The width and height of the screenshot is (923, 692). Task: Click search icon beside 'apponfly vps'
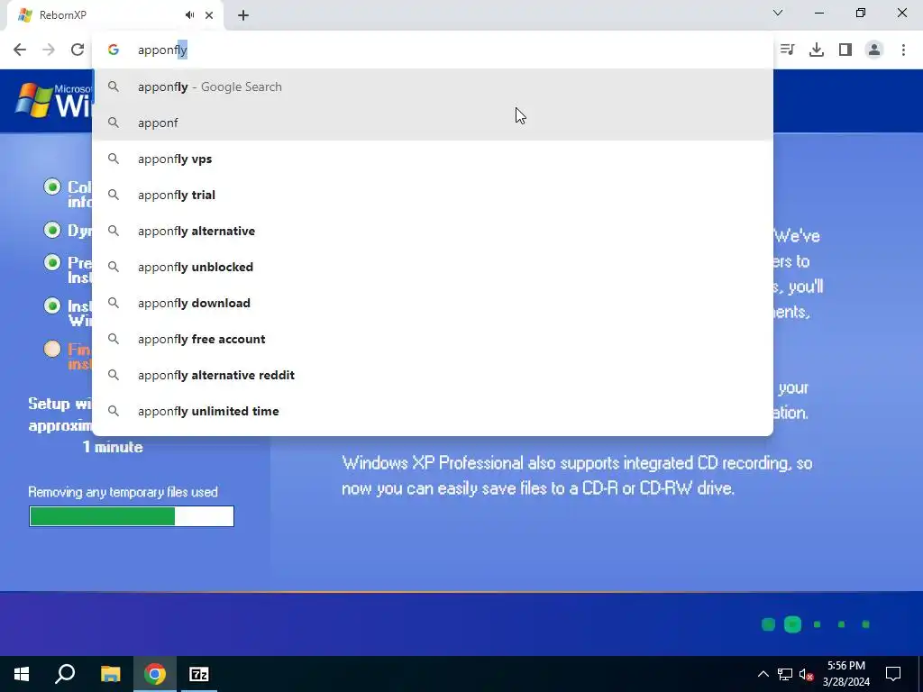[x=114, y=159]
